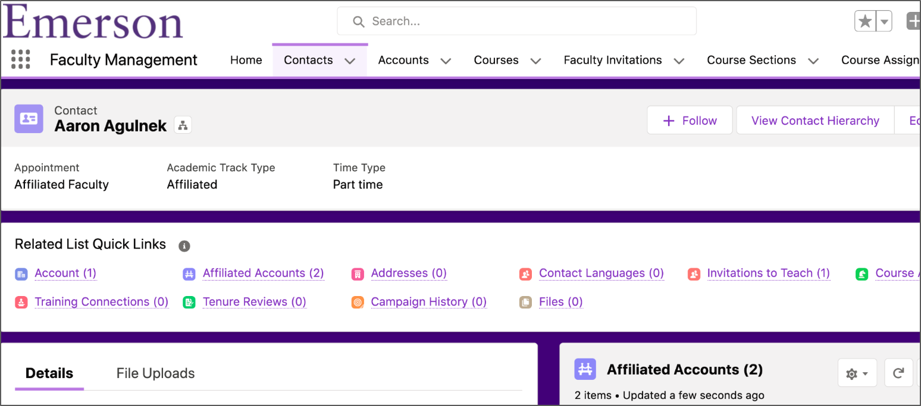Click the Tenure Reviews quick link icon
921x406 pixels.
click(189, 303)
